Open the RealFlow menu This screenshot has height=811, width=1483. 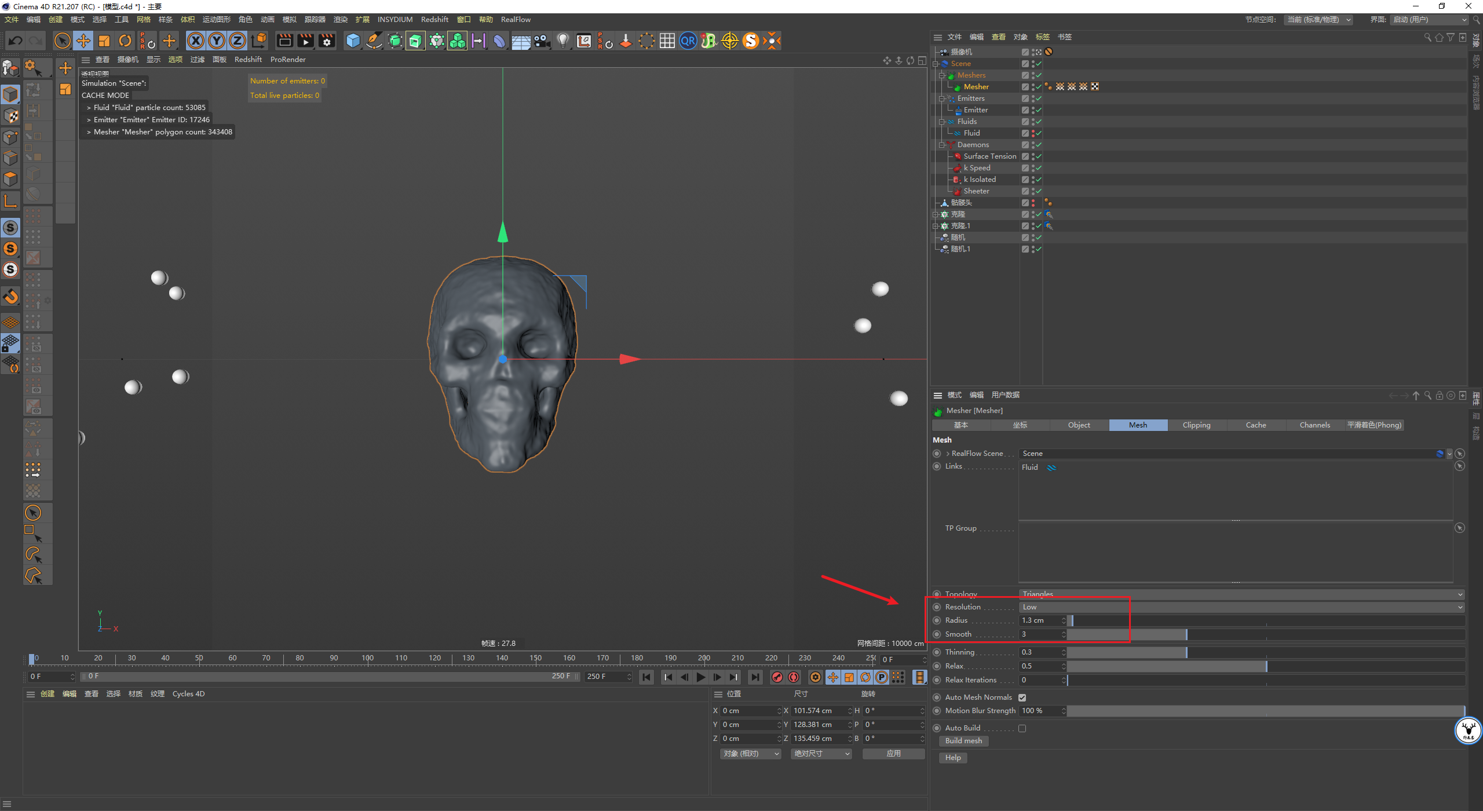click(x=516, y=20)
